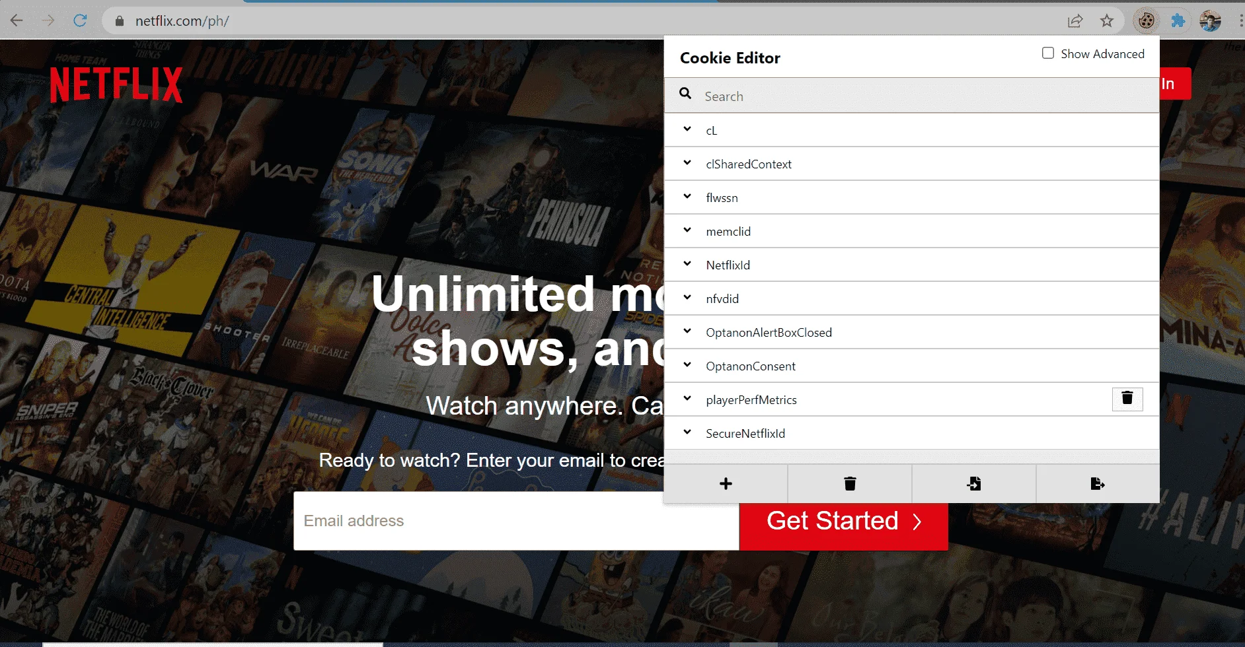
Task: Click the share page icon in address bar
Action: click(1075, 21)
